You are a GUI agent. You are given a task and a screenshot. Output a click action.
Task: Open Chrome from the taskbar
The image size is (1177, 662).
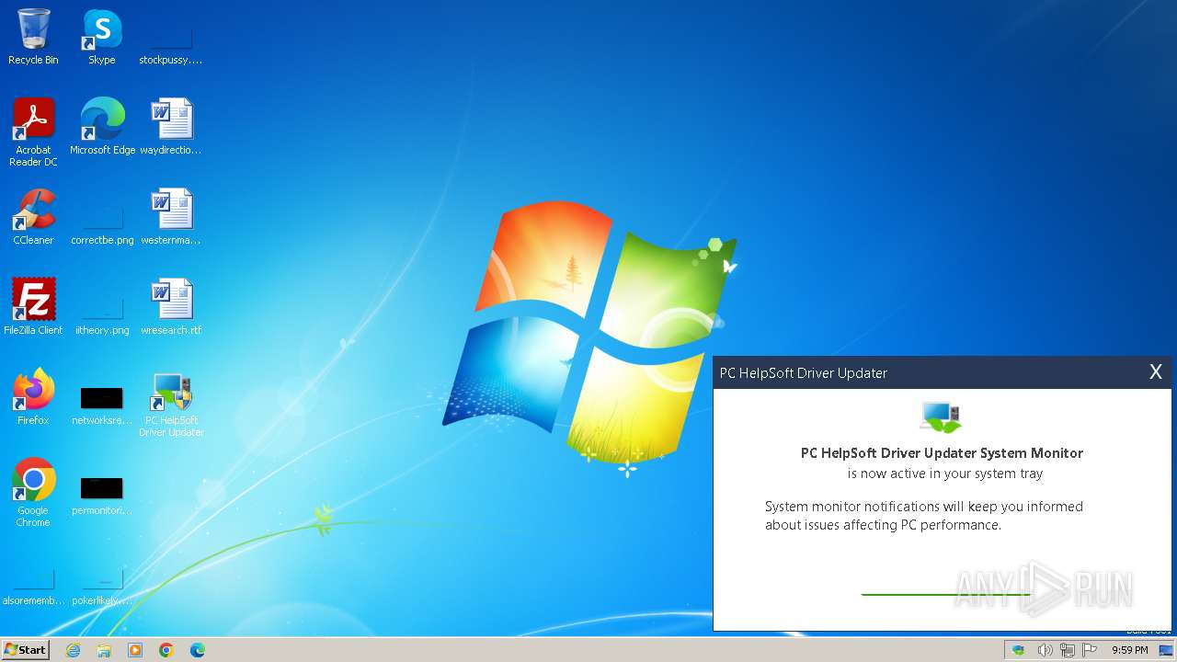point(166,650)
